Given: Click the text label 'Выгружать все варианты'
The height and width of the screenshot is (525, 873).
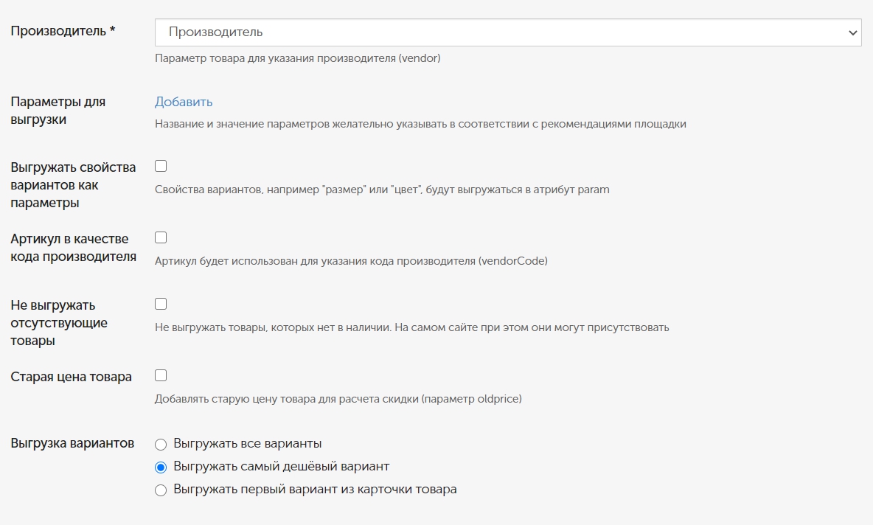Looking at the screenshot, I should click(248, 444).
